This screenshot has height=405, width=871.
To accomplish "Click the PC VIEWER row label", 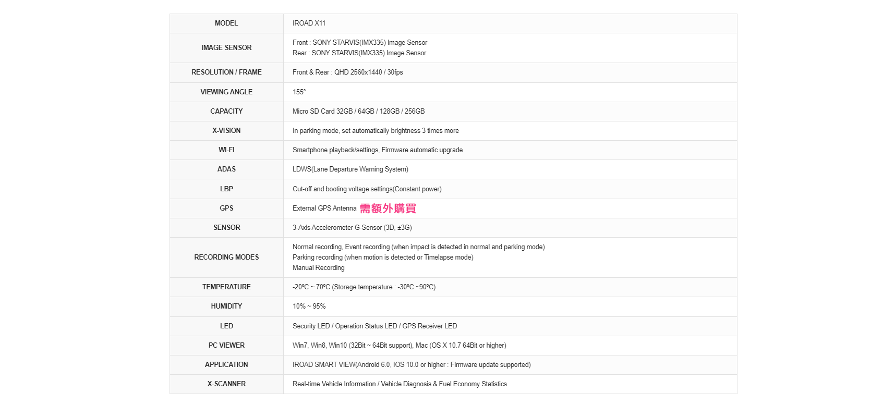I will (x=226, y=346).
